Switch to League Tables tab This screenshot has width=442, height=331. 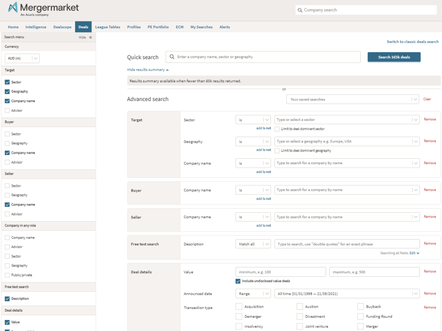tap(108, 27)
